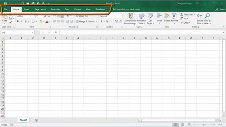Switch to Page Break Preview in status bar

coord(189,125)
